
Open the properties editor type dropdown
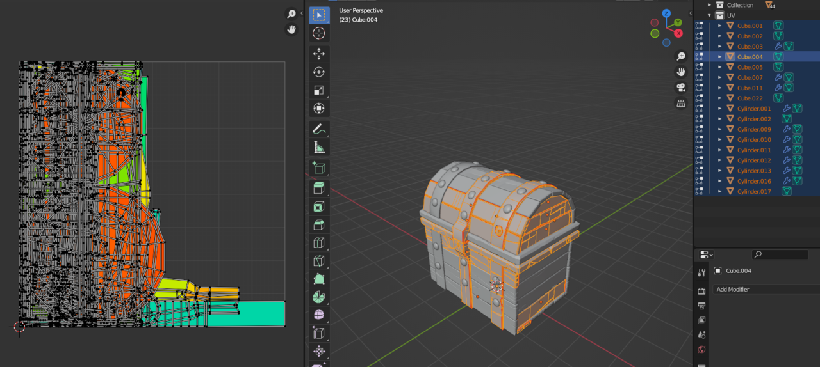[706, 254]
